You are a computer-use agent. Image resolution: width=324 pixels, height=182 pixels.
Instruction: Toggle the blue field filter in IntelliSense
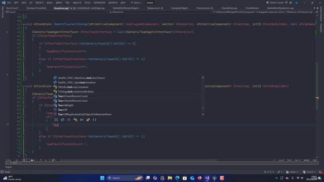[x=63, y=120]
